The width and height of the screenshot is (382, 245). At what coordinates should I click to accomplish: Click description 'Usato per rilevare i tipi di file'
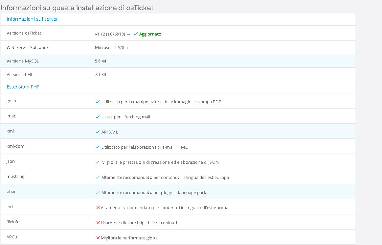139,223
